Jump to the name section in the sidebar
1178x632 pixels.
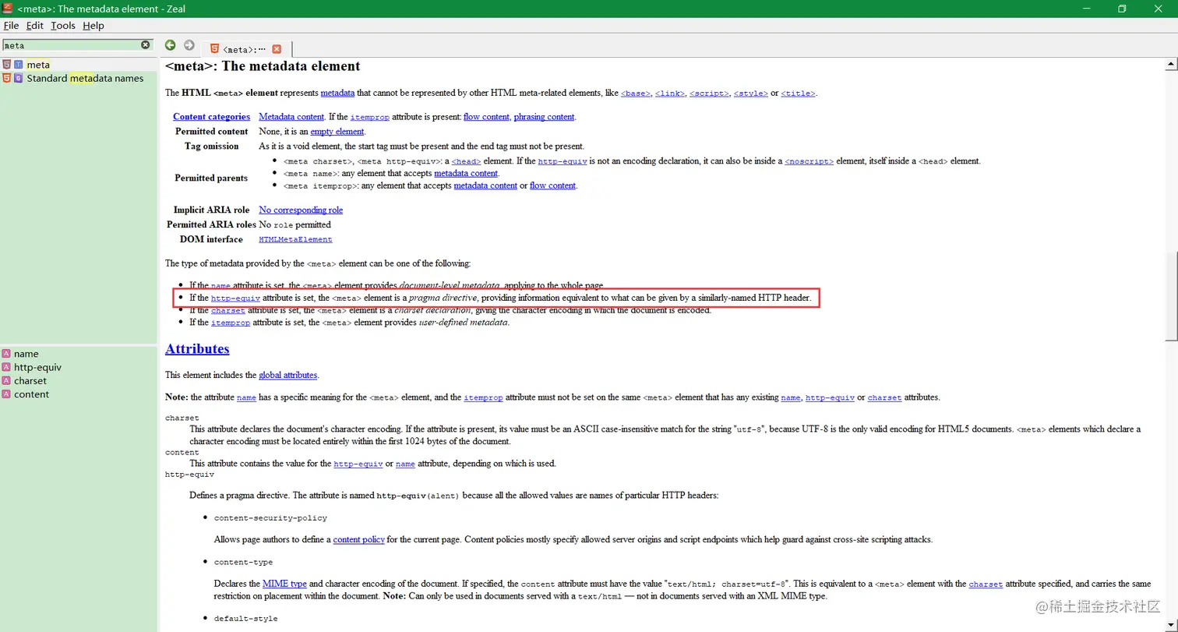[x=26, y=354]
